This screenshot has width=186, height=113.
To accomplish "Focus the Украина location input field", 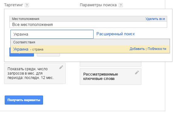I will pos(52,34).
